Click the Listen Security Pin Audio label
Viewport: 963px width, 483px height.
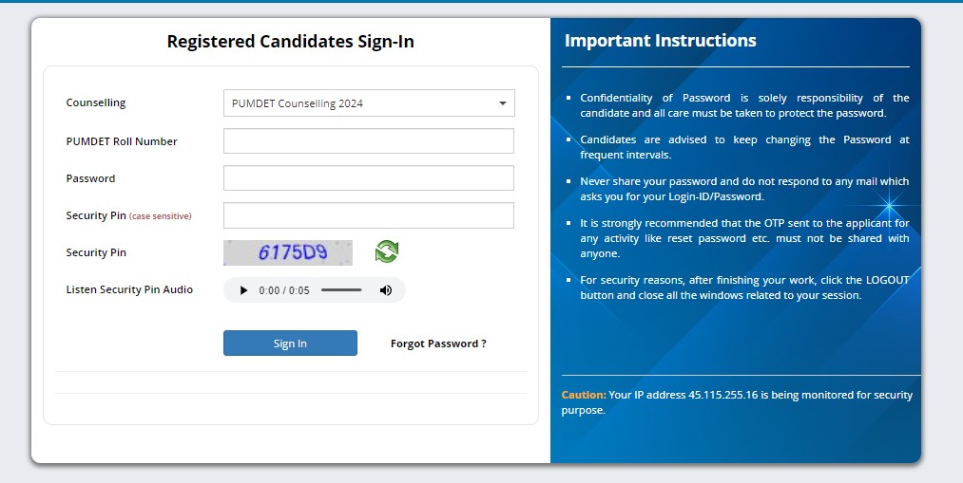tap(129, 290)
